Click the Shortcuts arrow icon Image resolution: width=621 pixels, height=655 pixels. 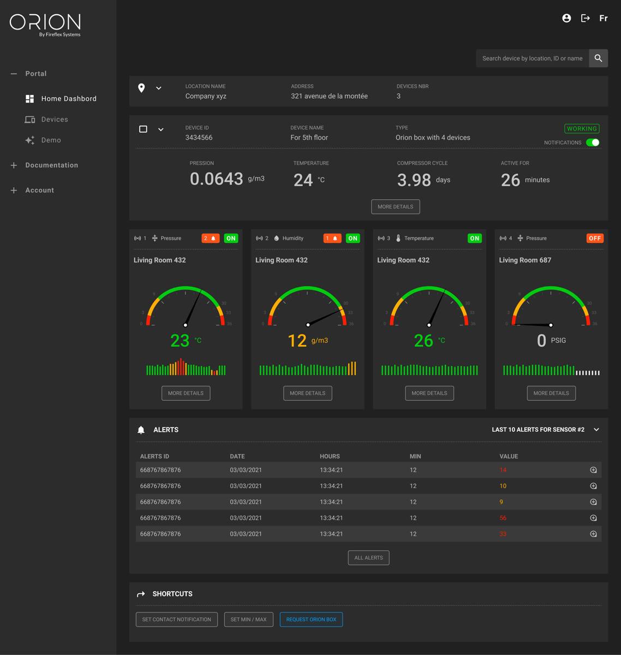tap(141, 594)
